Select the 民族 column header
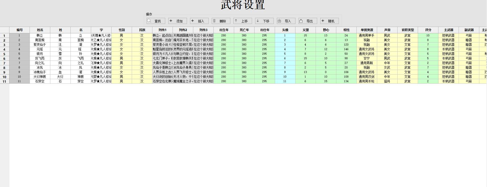Screen dimensions: 487x187 142,30
